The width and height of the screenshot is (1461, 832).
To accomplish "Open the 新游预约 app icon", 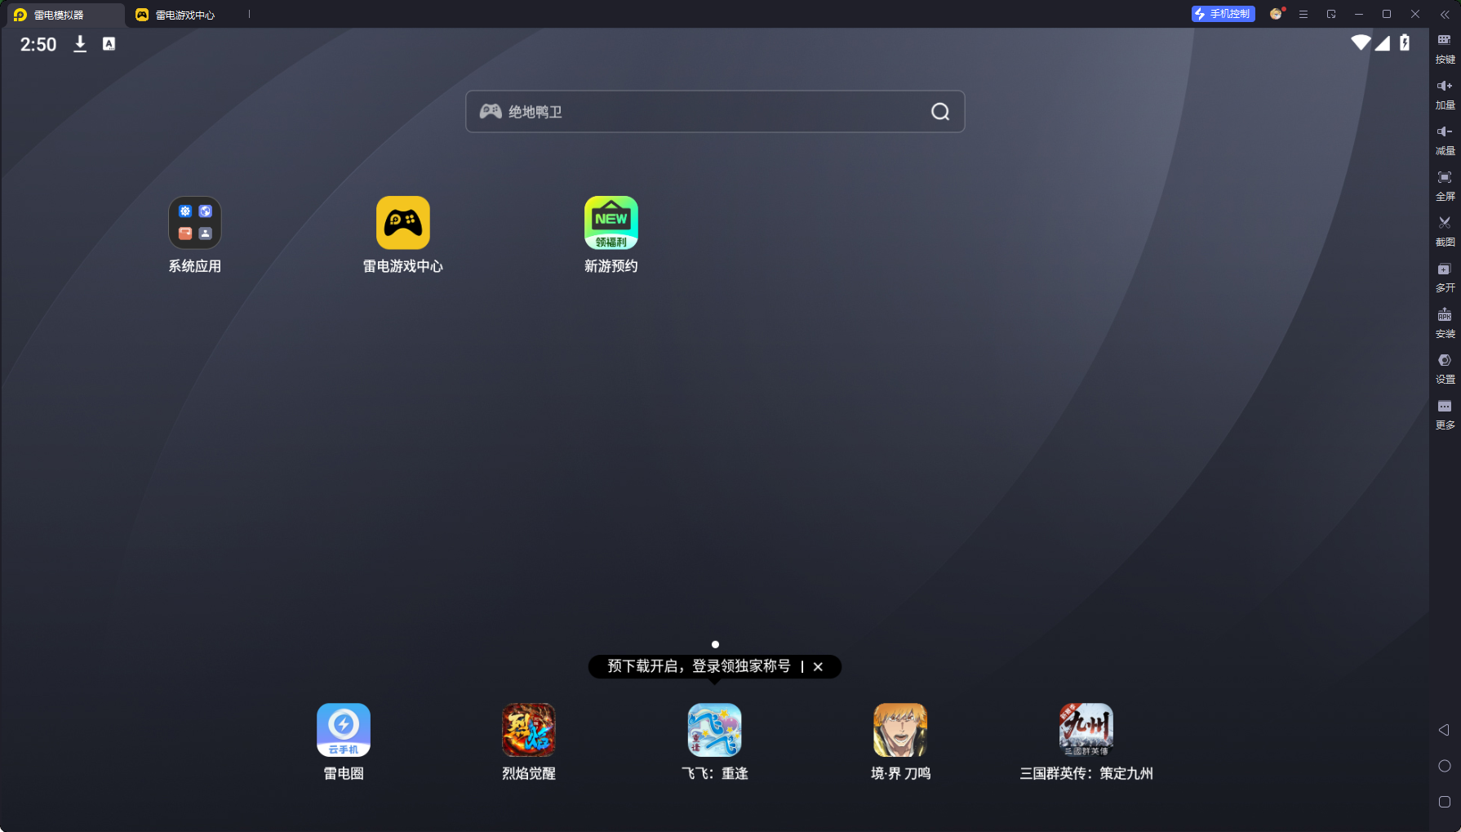I will pos(611,223).
